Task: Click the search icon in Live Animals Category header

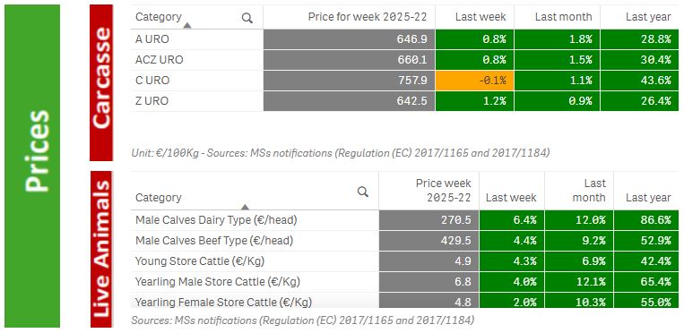Action: (x=362, y=192)
